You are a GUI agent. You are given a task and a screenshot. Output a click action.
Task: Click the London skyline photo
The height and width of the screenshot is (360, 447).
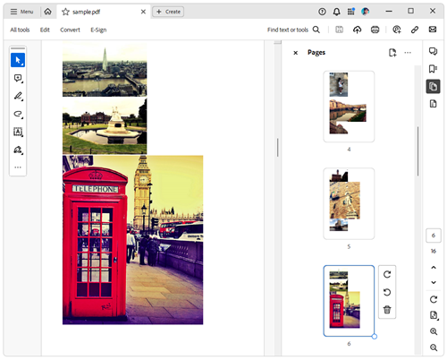pyautogui.click(x=105, y=69)
